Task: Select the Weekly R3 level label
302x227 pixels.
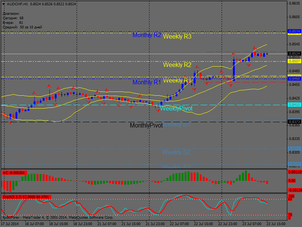Action: 177,37
